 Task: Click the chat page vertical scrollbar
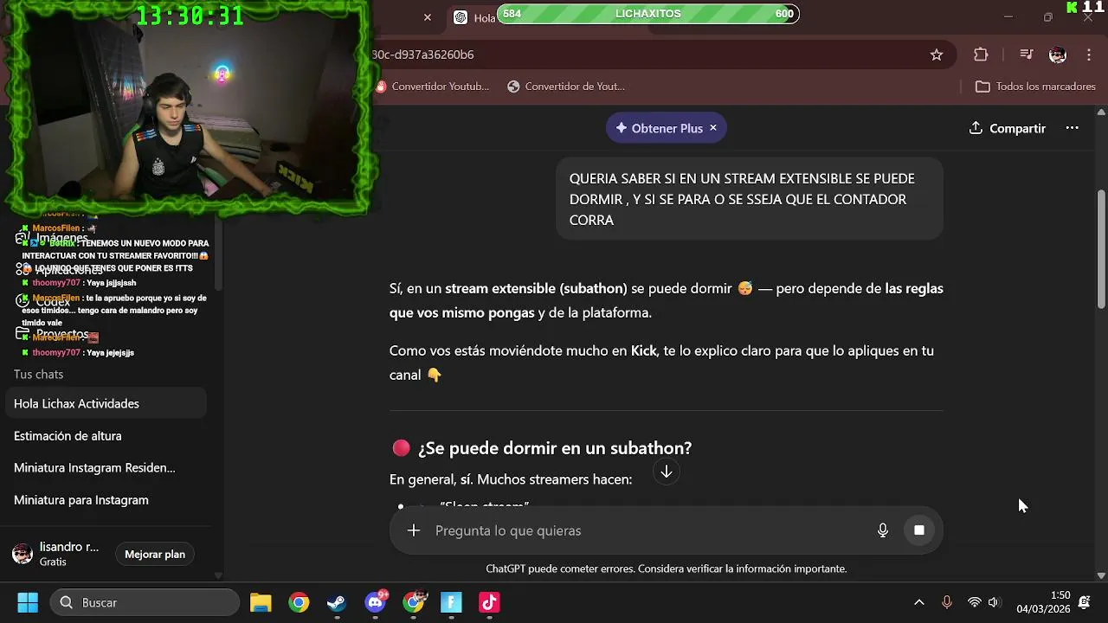(x=1101, y=249)
